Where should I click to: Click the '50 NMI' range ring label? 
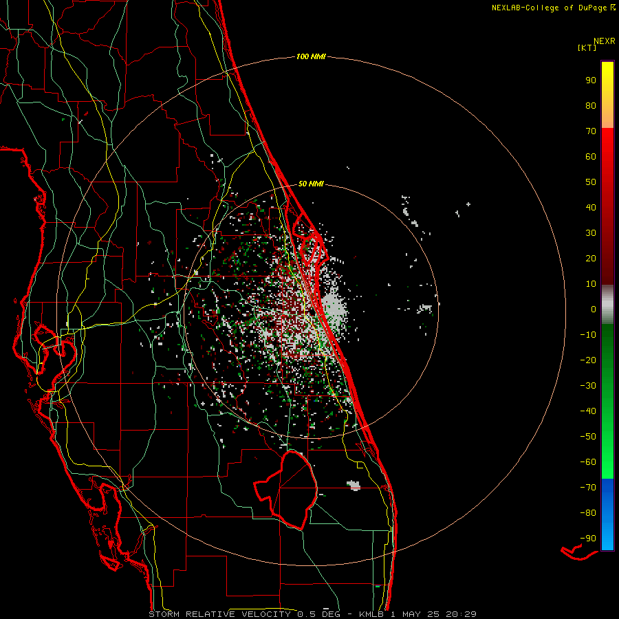pos(311,184)
